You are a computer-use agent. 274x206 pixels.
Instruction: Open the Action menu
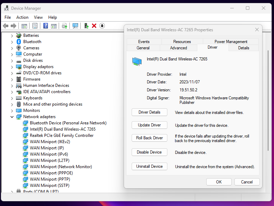point(22,17)
